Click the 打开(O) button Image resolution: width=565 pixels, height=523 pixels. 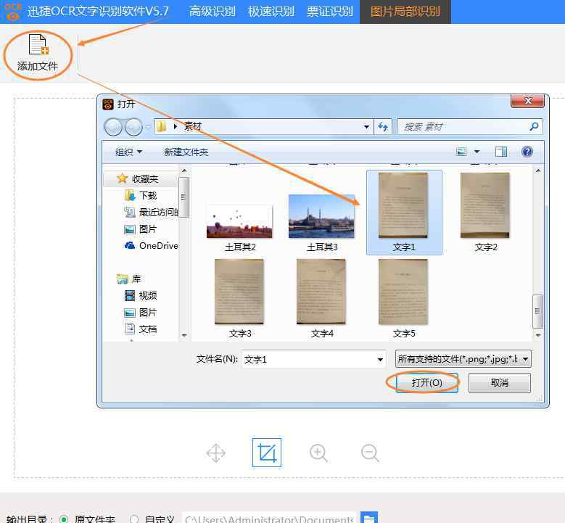click(x=426, y=382)
